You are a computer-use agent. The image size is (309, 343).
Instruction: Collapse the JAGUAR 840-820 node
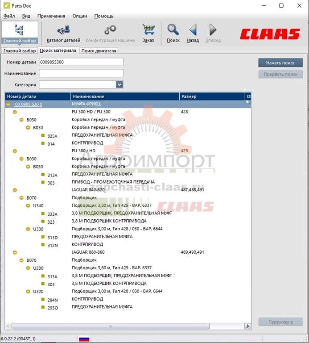point(15,190)
